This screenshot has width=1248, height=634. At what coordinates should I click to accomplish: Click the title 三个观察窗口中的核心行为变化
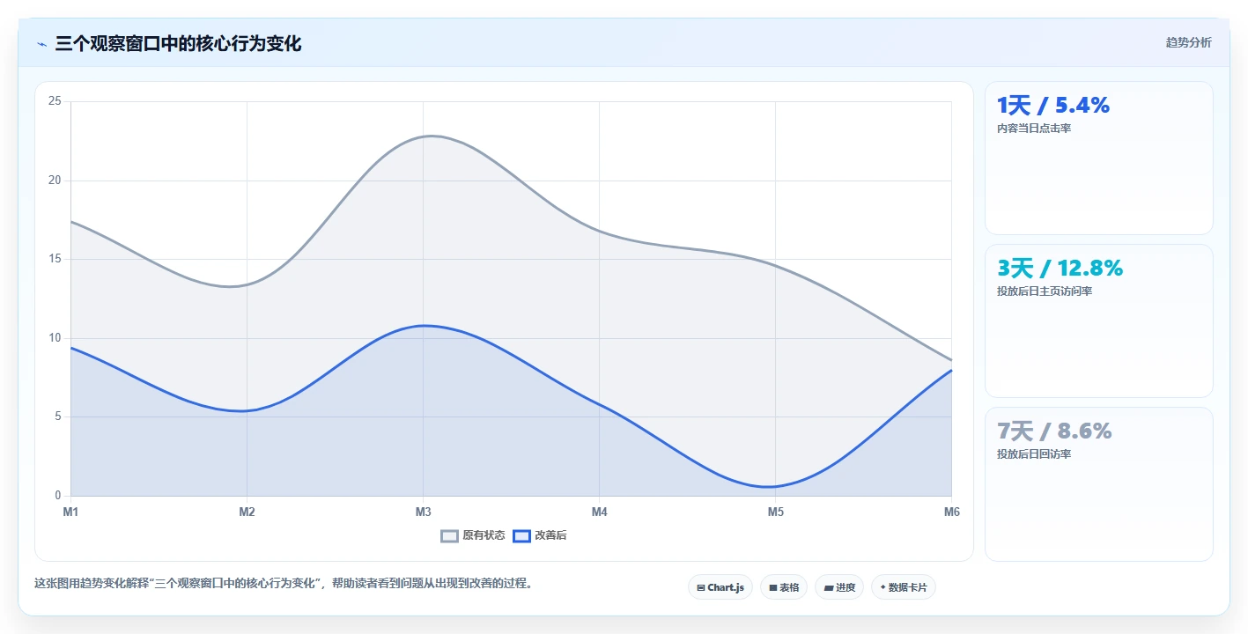(178, 43)
